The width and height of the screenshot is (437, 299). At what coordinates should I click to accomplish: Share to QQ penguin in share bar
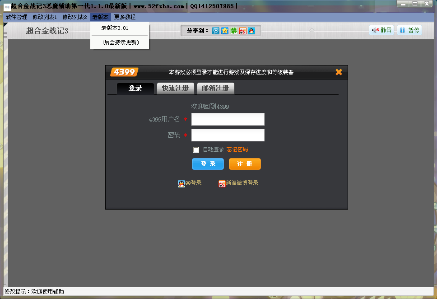click(251, 31)
